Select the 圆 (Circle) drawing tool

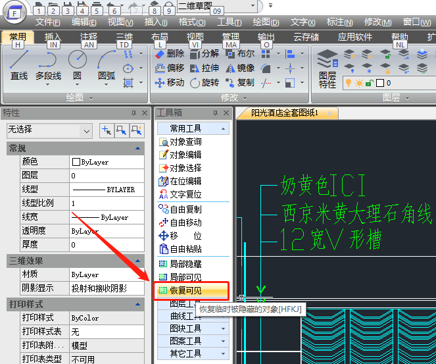[x=77, y=66]
